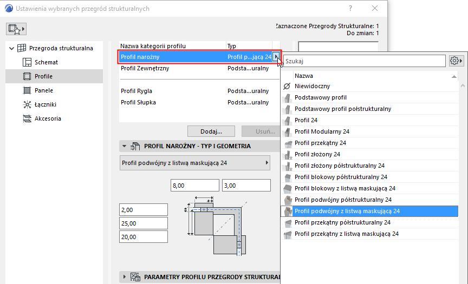Choose Profil Modularny 24 from list
Image resolution: width=468 pixels, height=284 pixels.
(x=322, y=131)
